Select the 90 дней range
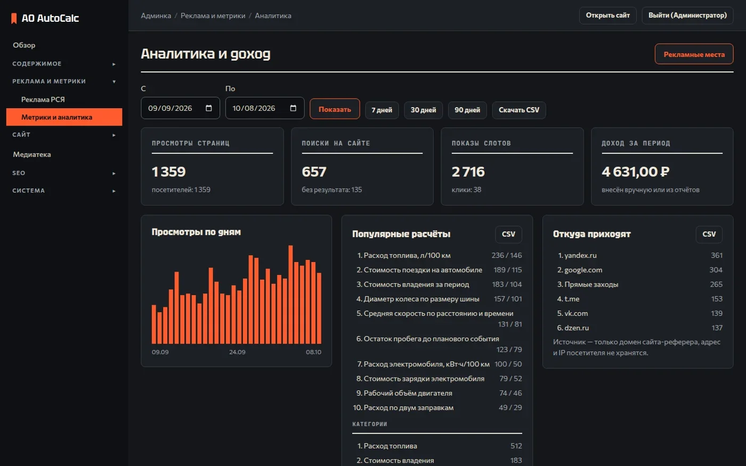746x466 pixels. coord(467,110)
